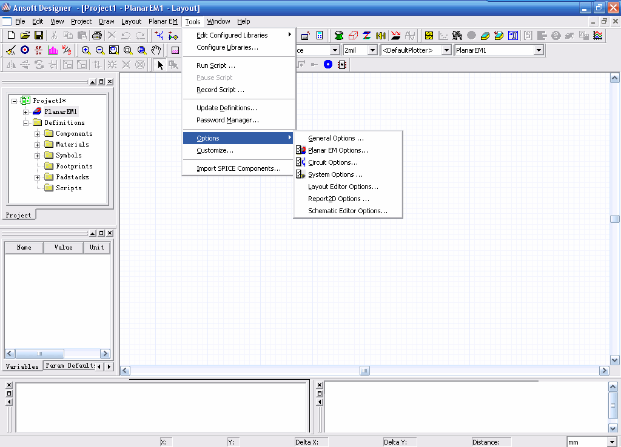The height and width of the screenshot is (447, 621).
Task: Click the Name column header
Action: [24, 248]
